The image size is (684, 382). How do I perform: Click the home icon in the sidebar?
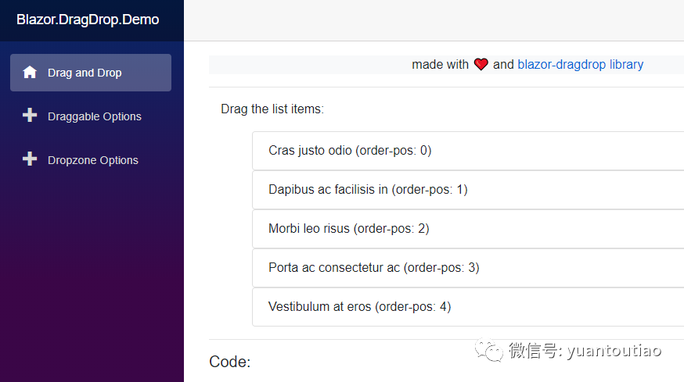[30, 73]
